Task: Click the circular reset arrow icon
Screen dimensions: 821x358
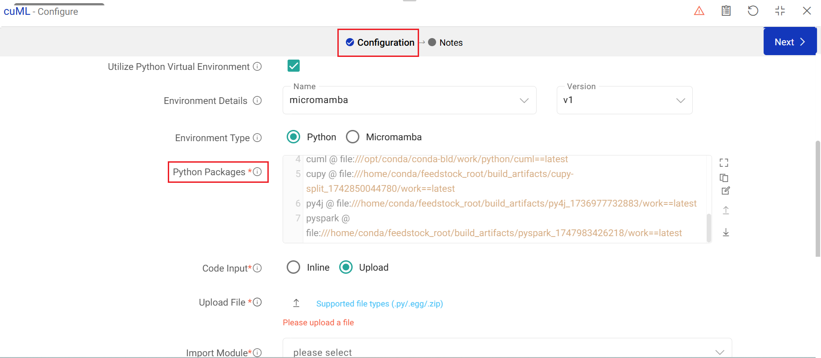Action: [x=753, y=11]
